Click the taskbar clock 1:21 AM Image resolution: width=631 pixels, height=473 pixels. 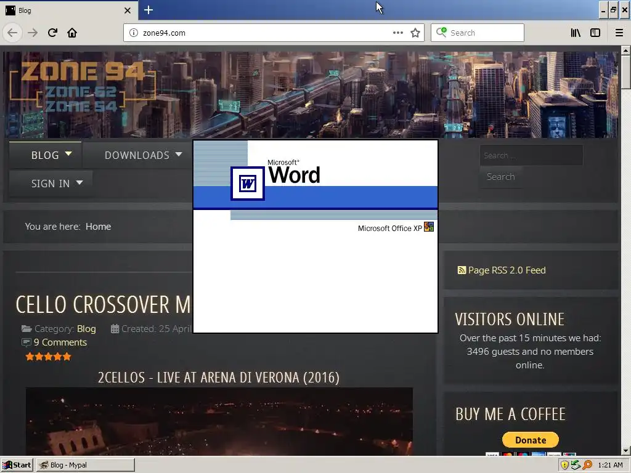[610, 465]
